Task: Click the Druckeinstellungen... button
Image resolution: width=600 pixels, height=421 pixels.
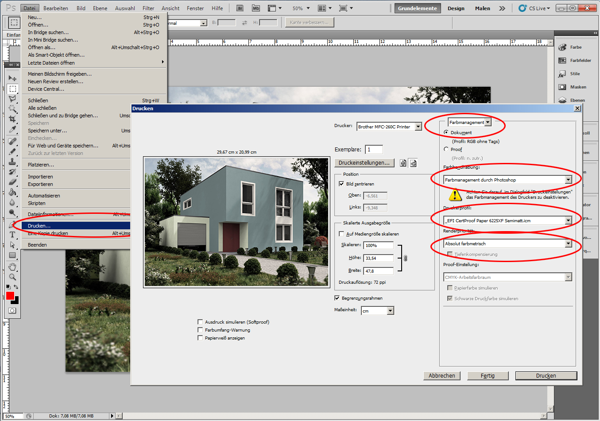Action: coord(364,163)
